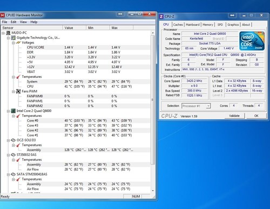The width and height of the screenshot is (270, 209).
Task: Click the Intel Core 2 Quad Q6600 chip icon
Action: [13, 111]
